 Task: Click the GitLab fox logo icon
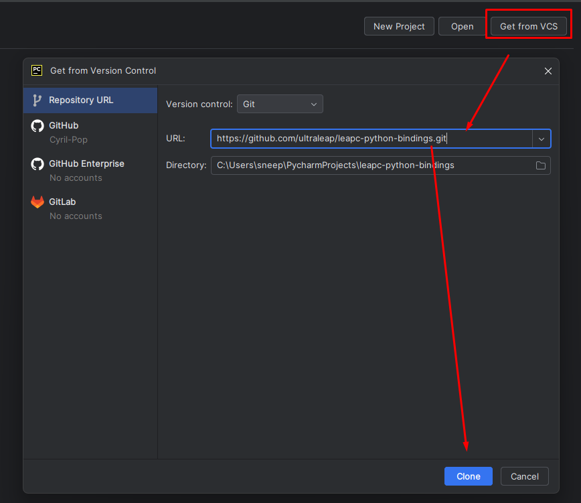point(37,202)
